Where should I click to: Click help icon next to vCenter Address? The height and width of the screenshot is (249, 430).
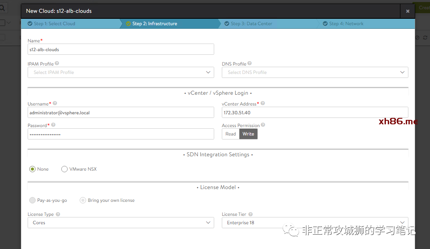pos(263,103)
